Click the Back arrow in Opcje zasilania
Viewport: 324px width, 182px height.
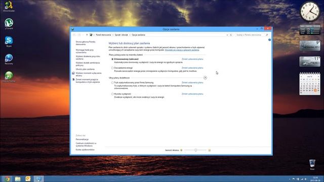[x=74, y=35]
